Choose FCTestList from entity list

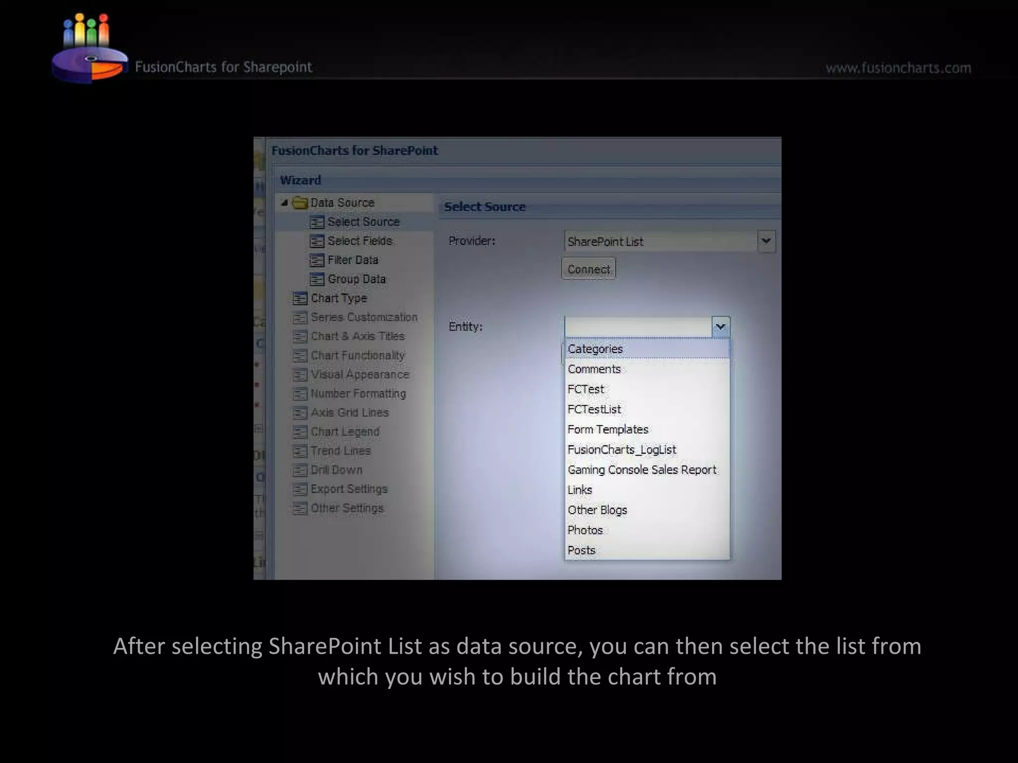click(647, 409)
